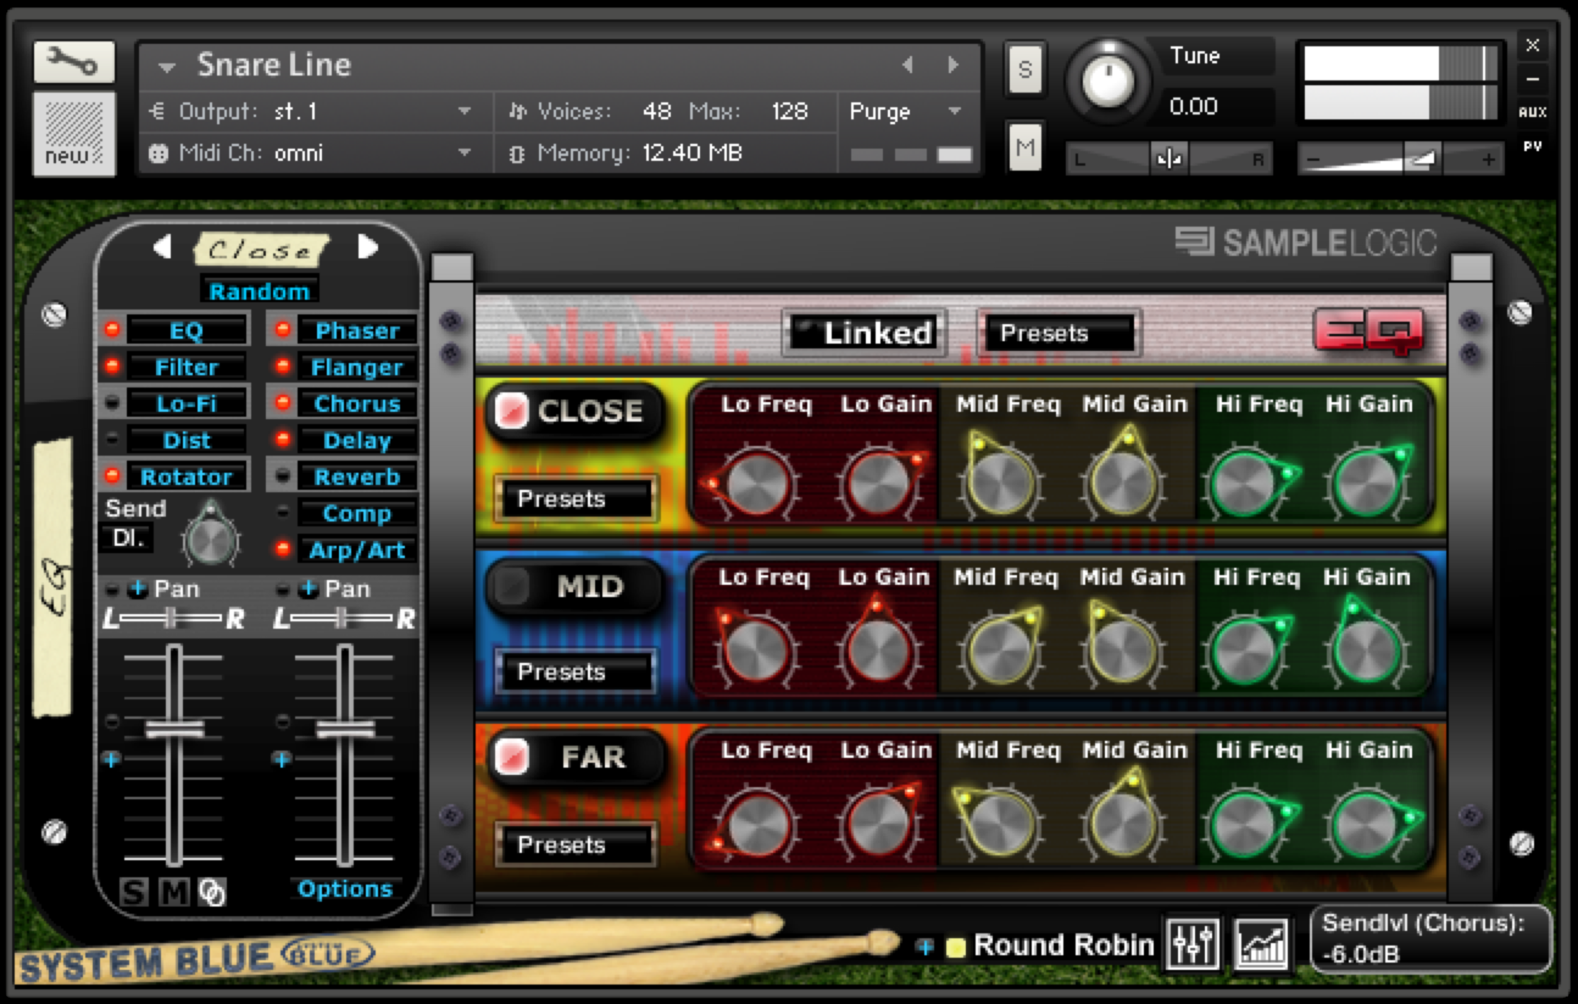Click the new instrument thumbnail icon
The height and width of the screenshot is (1004, 1578).
point(74,134)
